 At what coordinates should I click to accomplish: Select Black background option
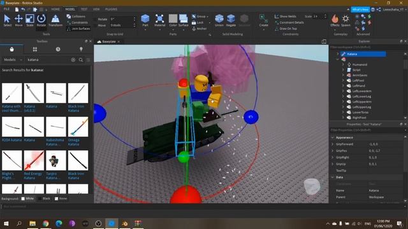click(x=44, y=198)
